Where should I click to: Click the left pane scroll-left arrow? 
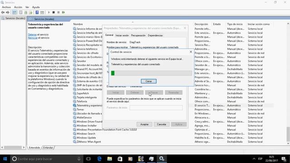tap(2, 148)
